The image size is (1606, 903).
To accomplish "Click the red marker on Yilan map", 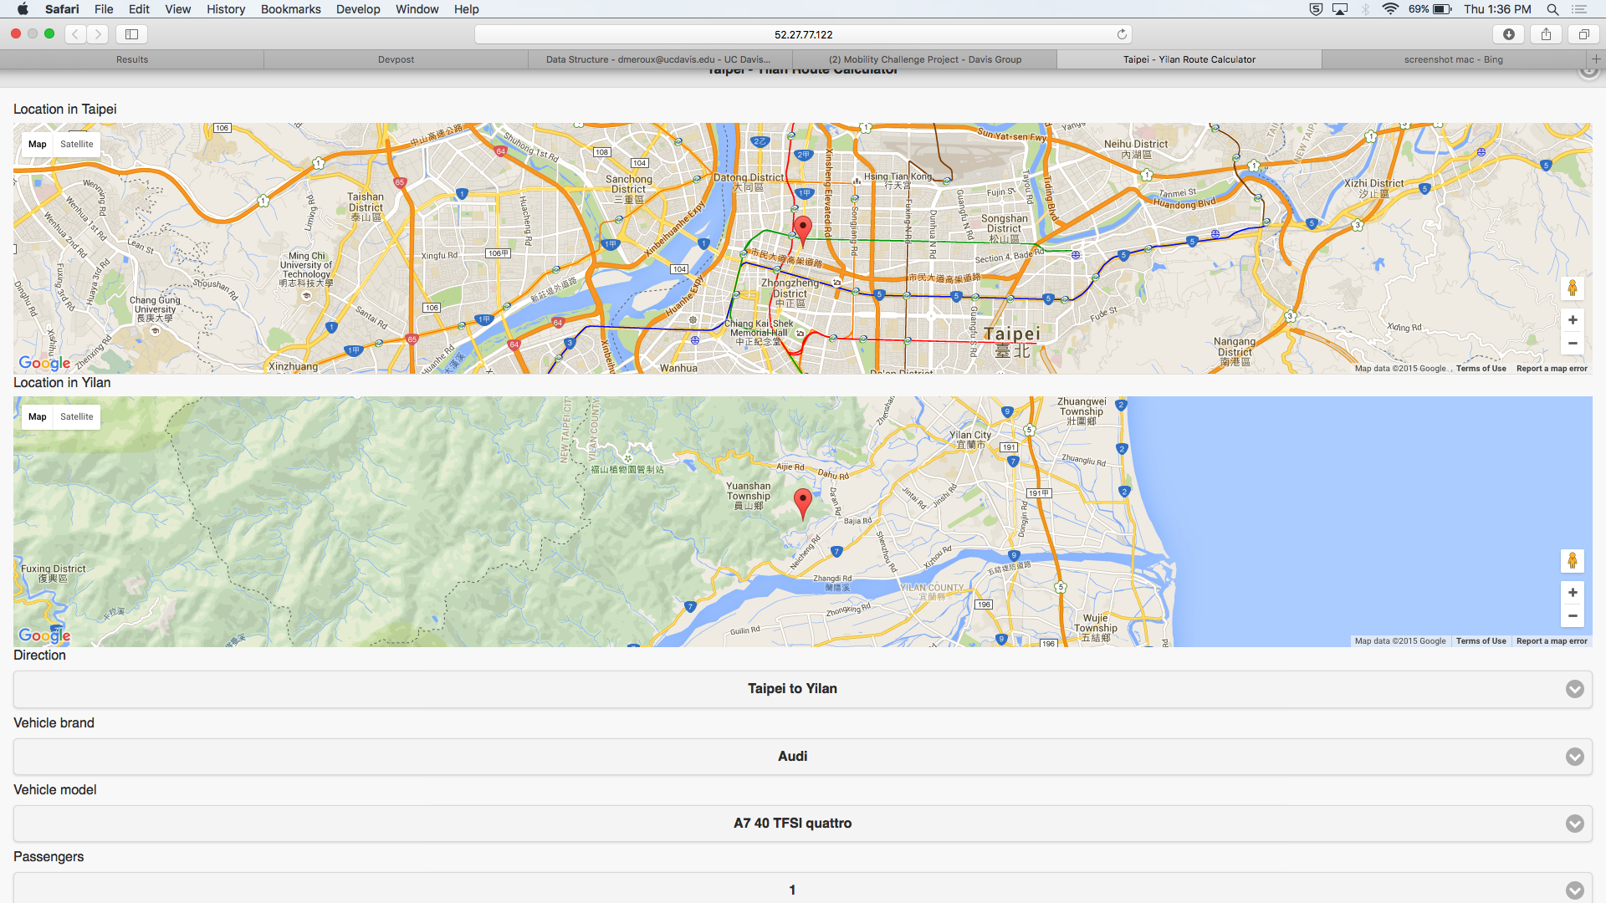I will point(802,502).
